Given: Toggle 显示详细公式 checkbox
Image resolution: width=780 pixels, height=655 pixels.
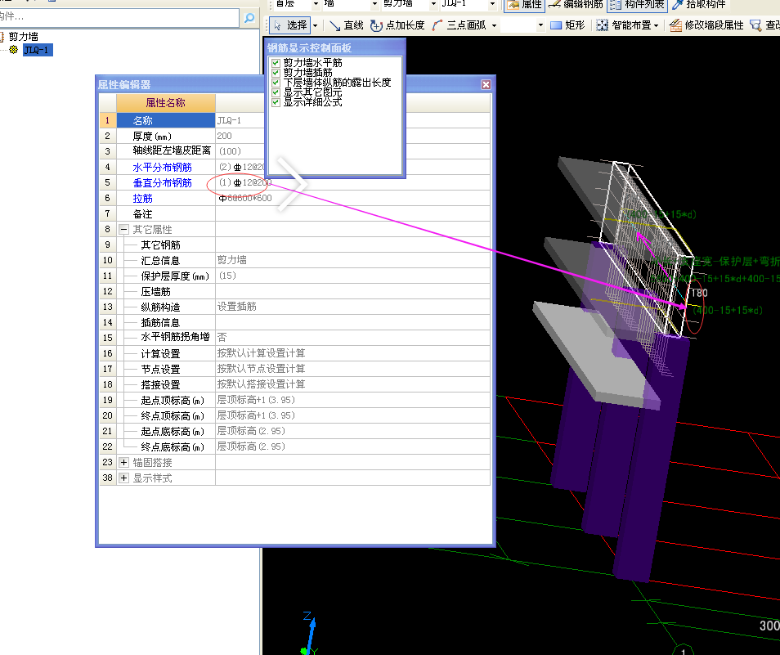Looking at the screenshot, I should point(276,102).
